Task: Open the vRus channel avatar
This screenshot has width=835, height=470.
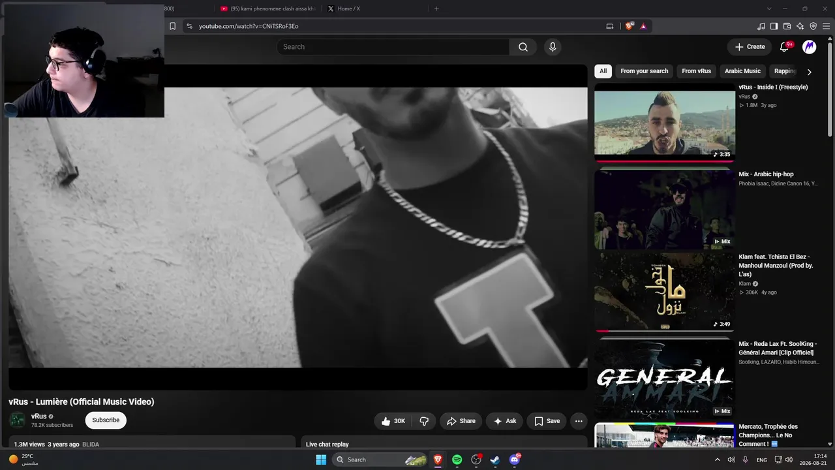Action: click(18, 420)
